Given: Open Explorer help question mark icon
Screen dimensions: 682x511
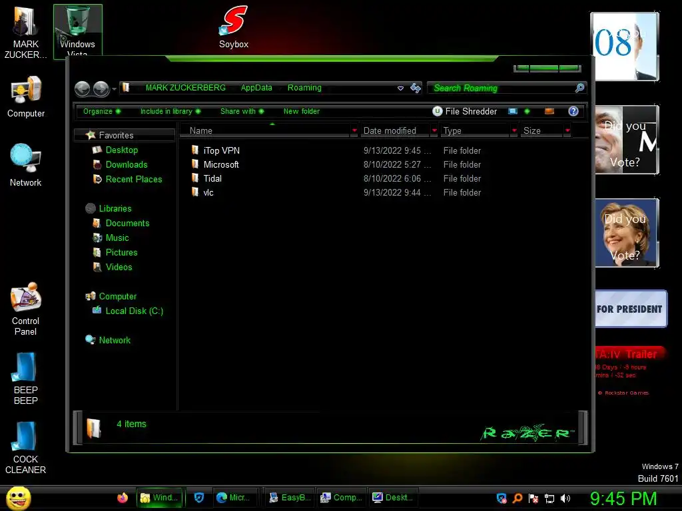Looking at the screenshot, I should [573, 111].
